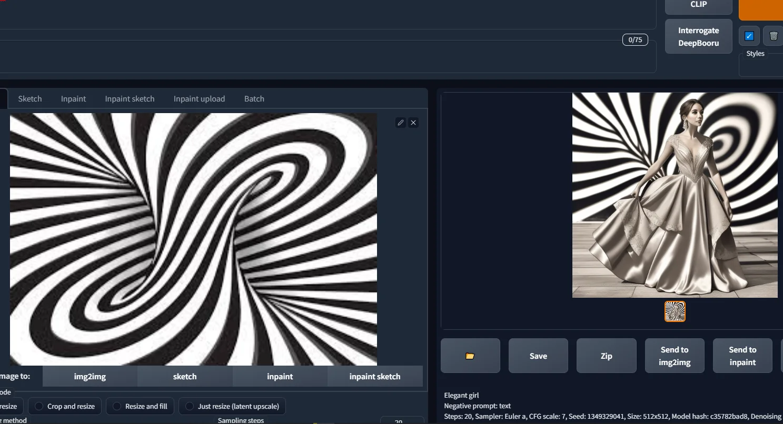Screen dimensions: 783x424
Task: Click the Send to inpaint button
Action: click(x=742, y=356)
